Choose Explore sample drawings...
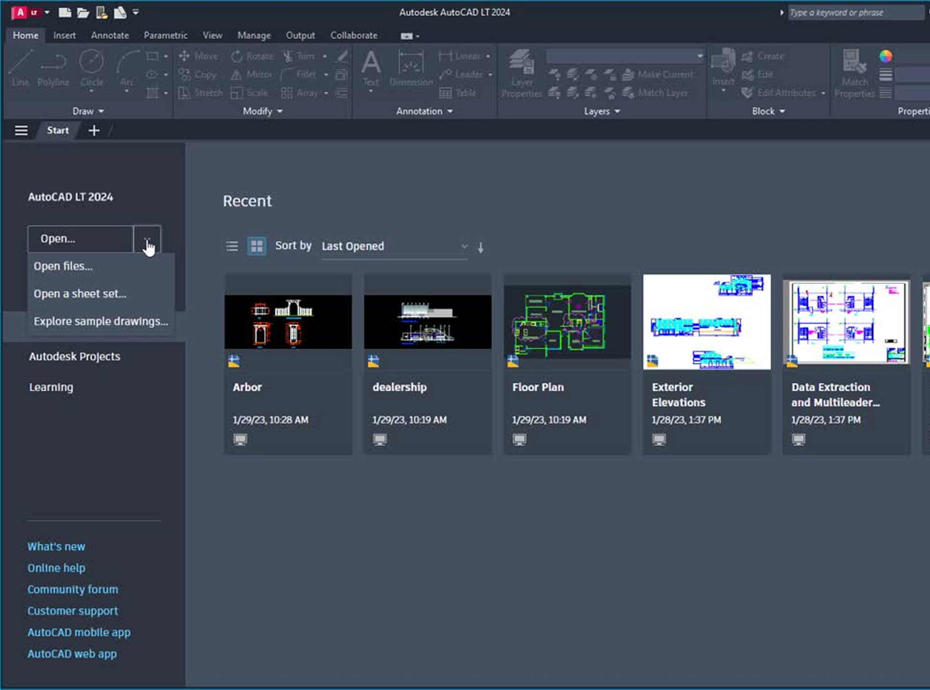Screen dimensions: 930x690 point(101,321)
